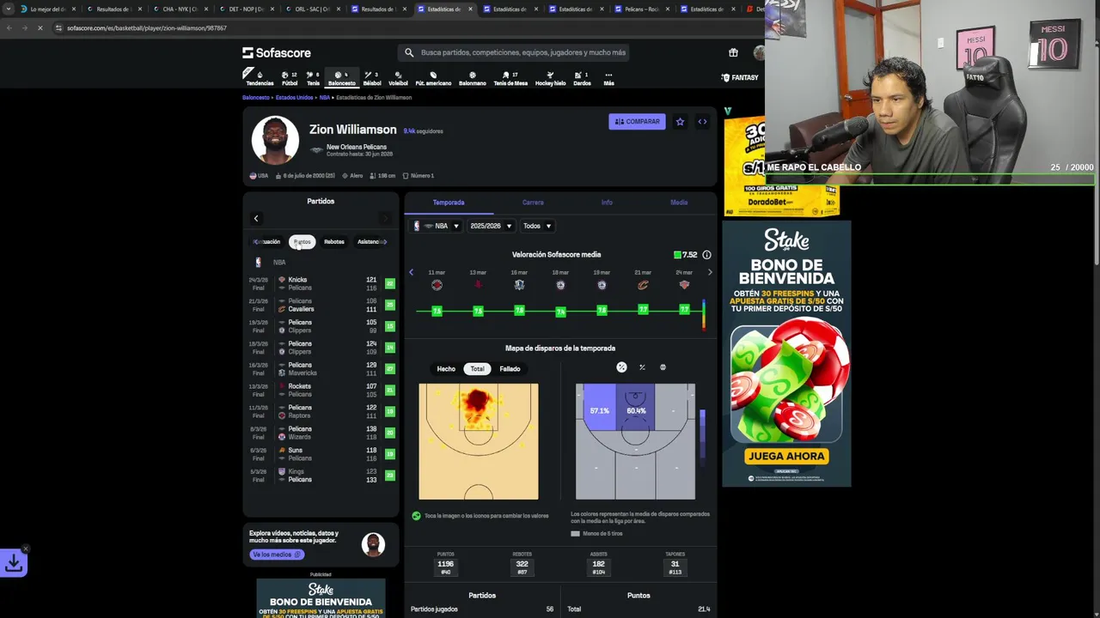The height and width of the screenshot is (618, 1100).
Task: Open NBA breadcrumb link
Action: (x=324, y=98)
